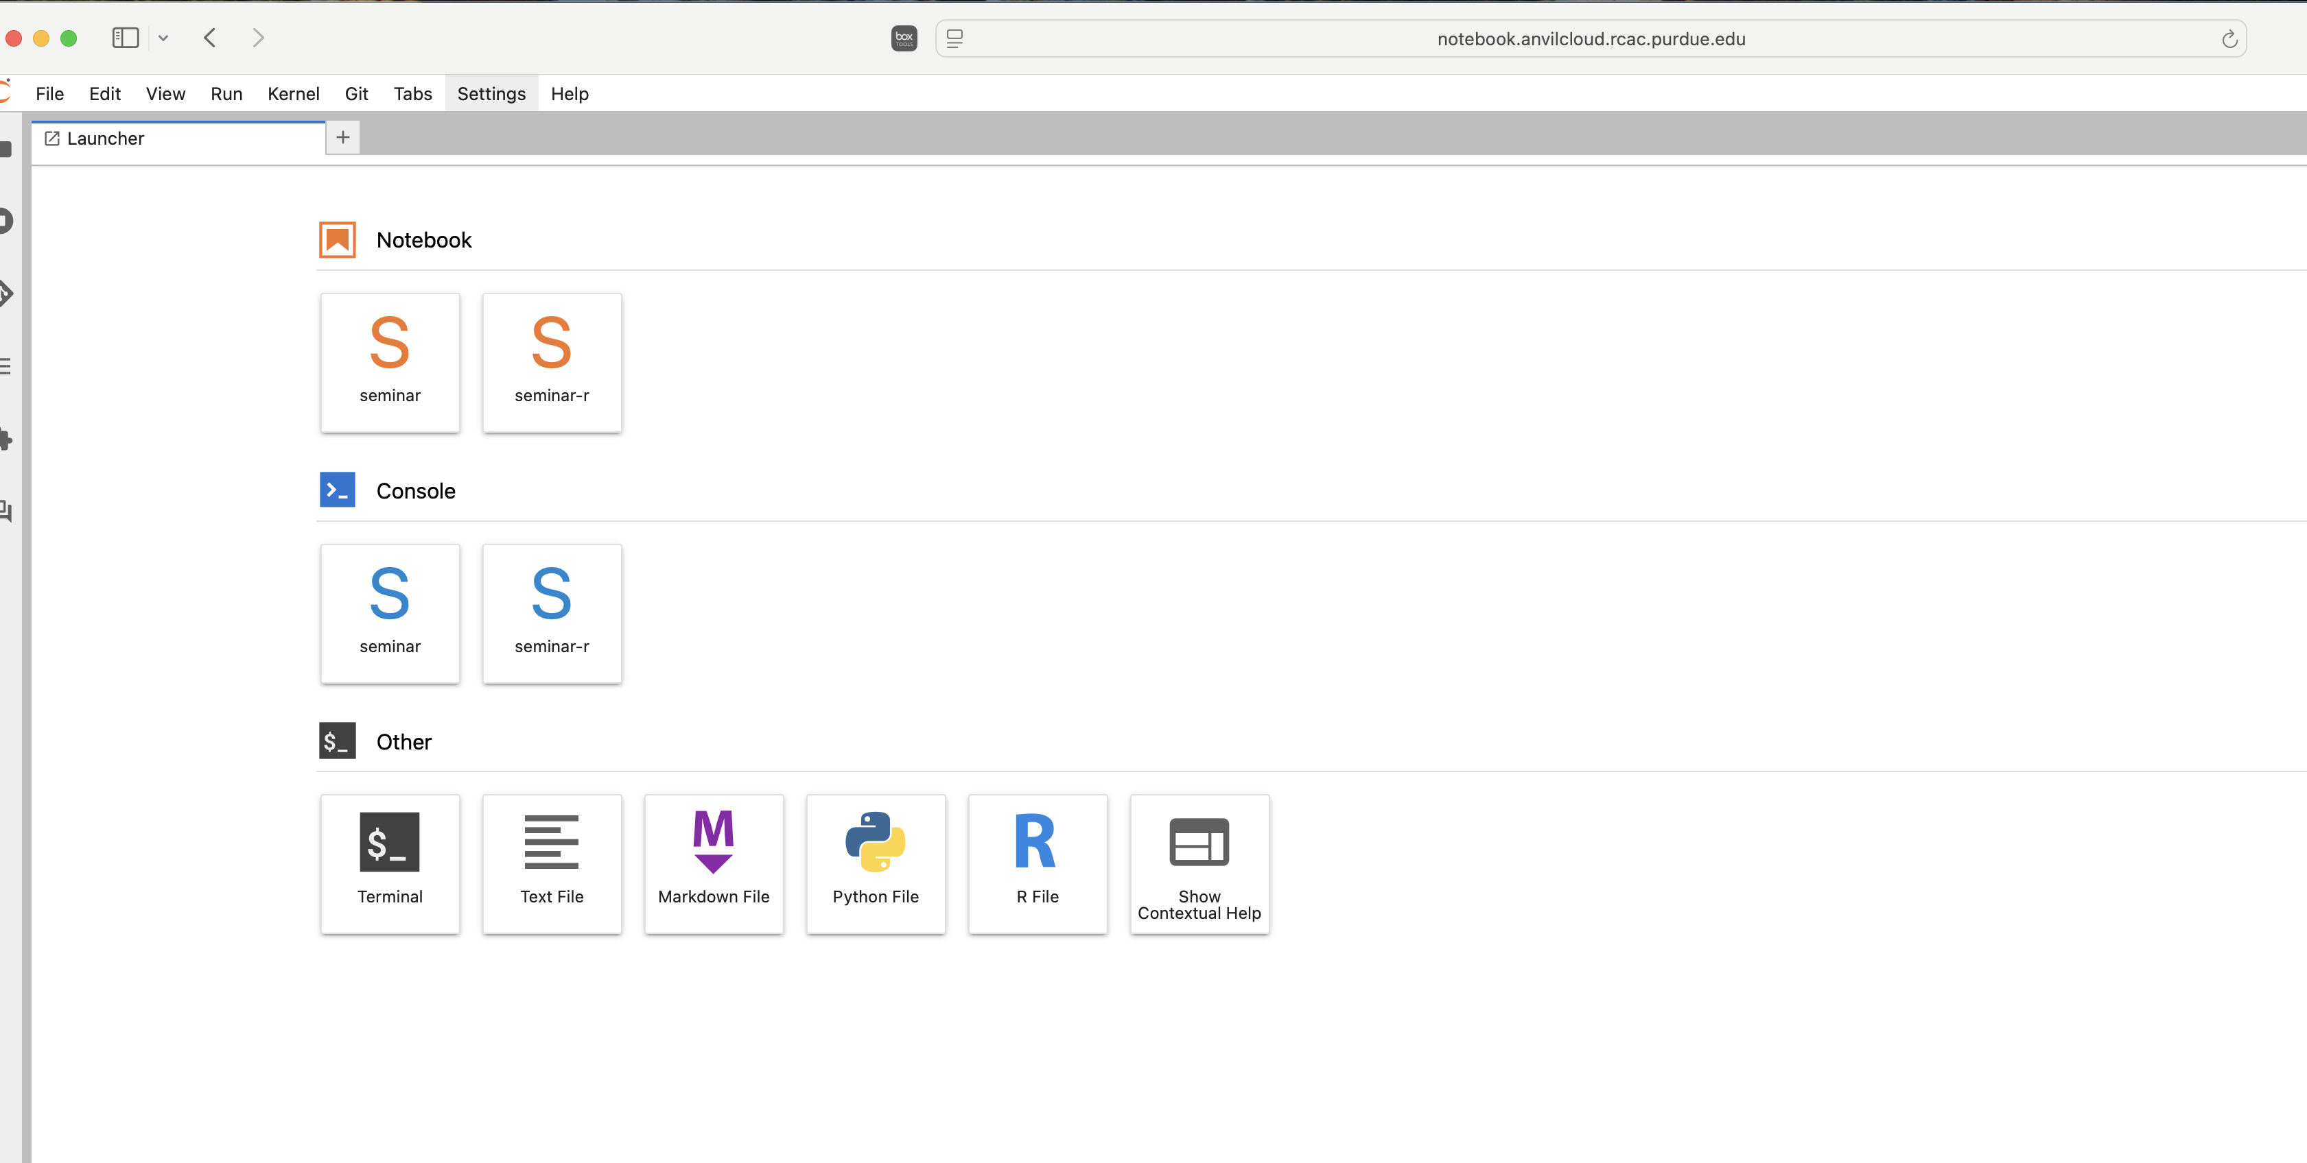
Task: Create a new Markdown File
Action: point(714,862)
